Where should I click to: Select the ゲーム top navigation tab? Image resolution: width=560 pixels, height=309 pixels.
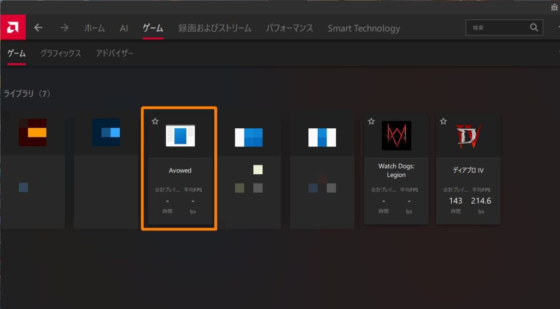(x=153, y=28)
